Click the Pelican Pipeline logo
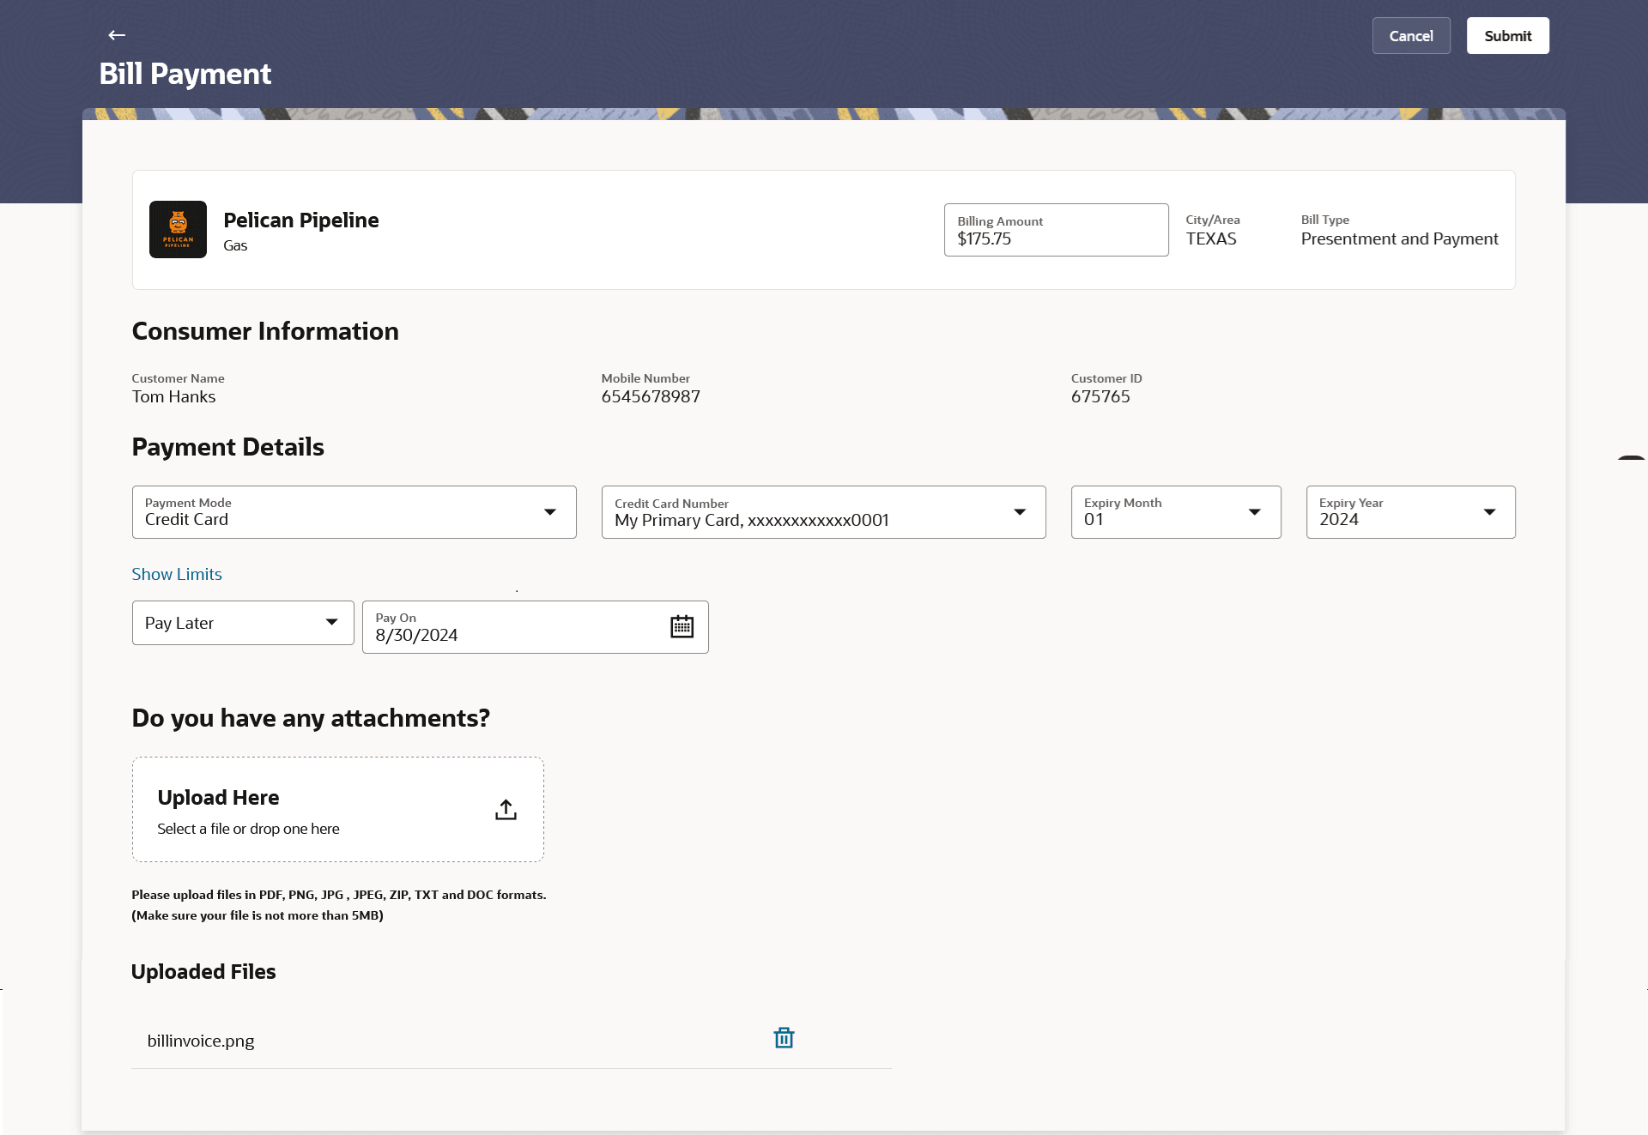Screen dimensions: 1648x1135 pos(178,230)
